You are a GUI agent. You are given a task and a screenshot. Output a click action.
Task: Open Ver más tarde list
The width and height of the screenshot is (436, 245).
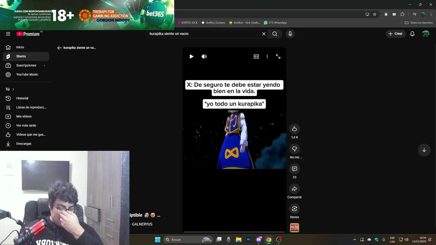pos(26,126)
